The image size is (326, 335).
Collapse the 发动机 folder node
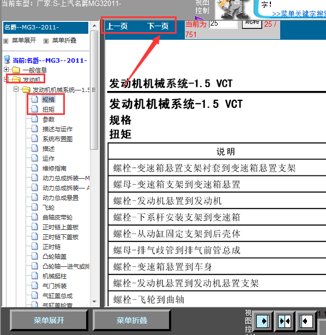click(x=5, y=80)
